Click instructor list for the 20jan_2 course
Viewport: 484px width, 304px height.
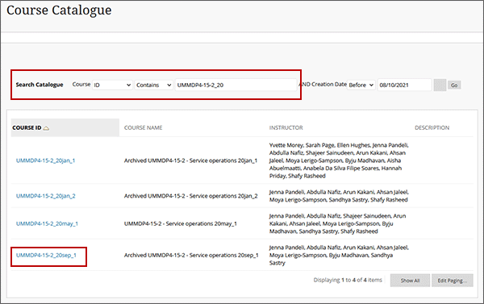339,196
